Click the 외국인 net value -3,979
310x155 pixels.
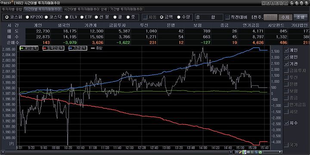point(69,43)
